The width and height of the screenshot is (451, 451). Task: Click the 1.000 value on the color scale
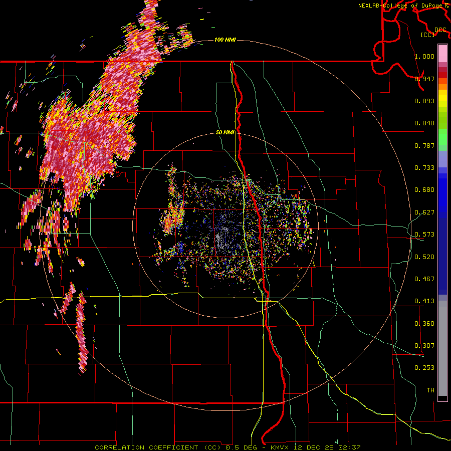[x=424, y=56]
